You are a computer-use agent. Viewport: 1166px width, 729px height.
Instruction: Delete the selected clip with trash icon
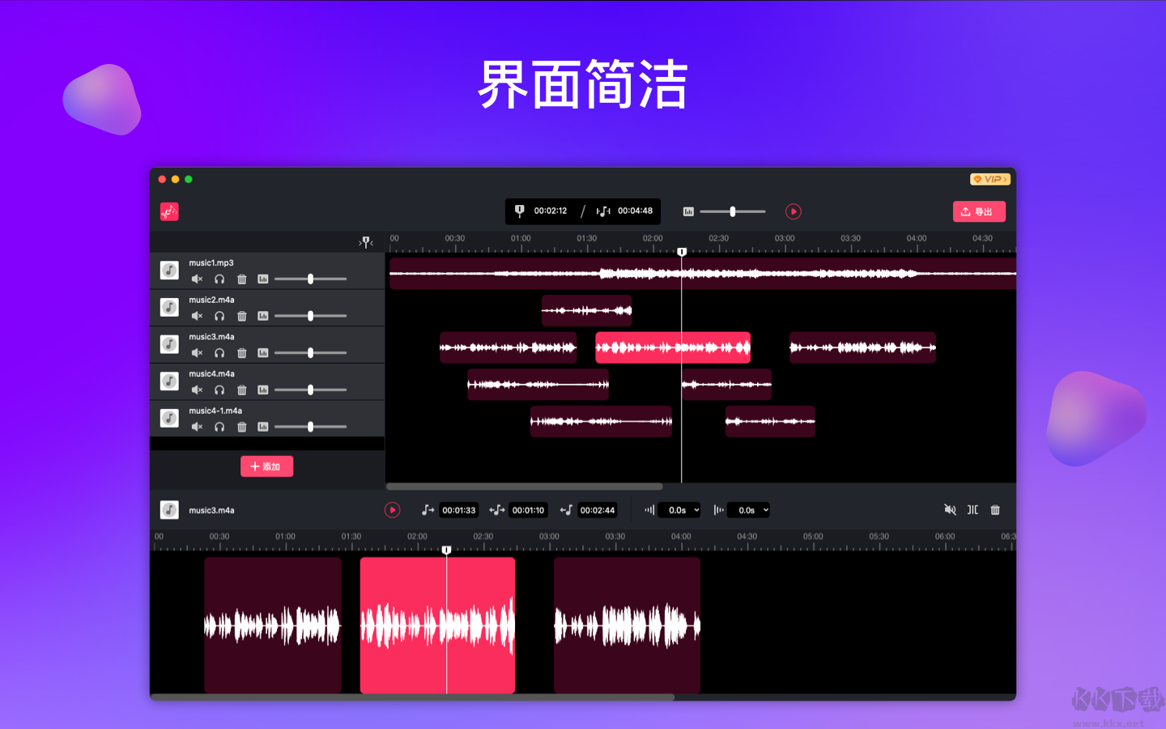995,509
